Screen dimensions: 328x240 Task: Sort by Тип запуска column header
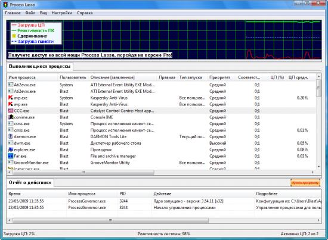192,77
